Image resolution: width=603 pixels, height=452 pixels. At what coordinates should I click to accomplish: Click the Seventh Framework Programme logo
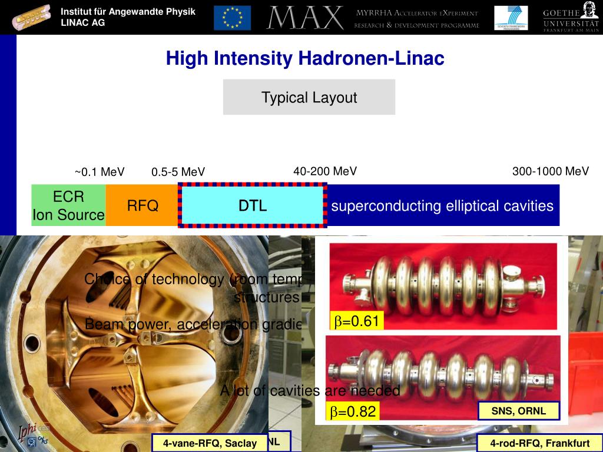(511, 18)
